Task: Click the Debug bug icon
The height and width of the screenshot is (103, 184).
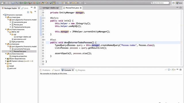Action: [x=21, y=3]
